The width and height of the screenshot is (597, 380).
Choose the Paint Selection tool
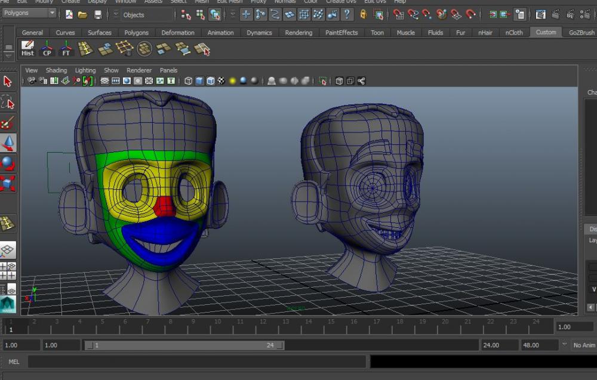point(8,123)
